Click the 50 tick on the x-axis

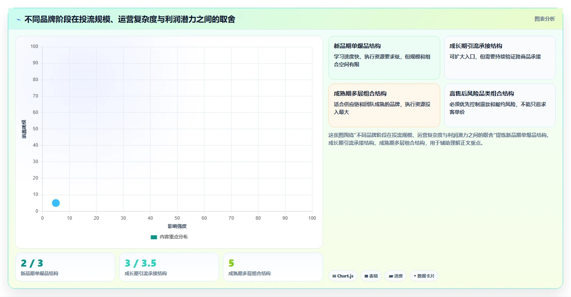tap(177, 218)
